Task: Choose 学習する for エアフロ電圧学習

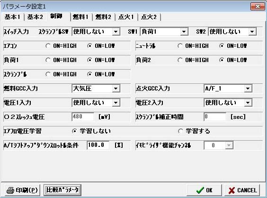Action: 180,131
